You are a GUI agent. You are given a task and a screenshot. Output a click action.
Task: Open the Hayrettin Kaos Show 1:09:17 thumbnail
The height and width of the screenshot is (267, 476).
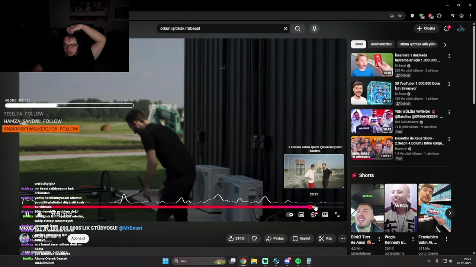click(x=372, y=148)
